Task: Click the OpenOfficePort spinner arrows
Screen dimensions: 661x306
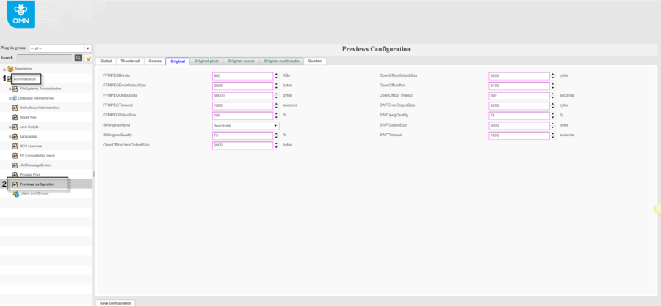Action: point(553,86)
